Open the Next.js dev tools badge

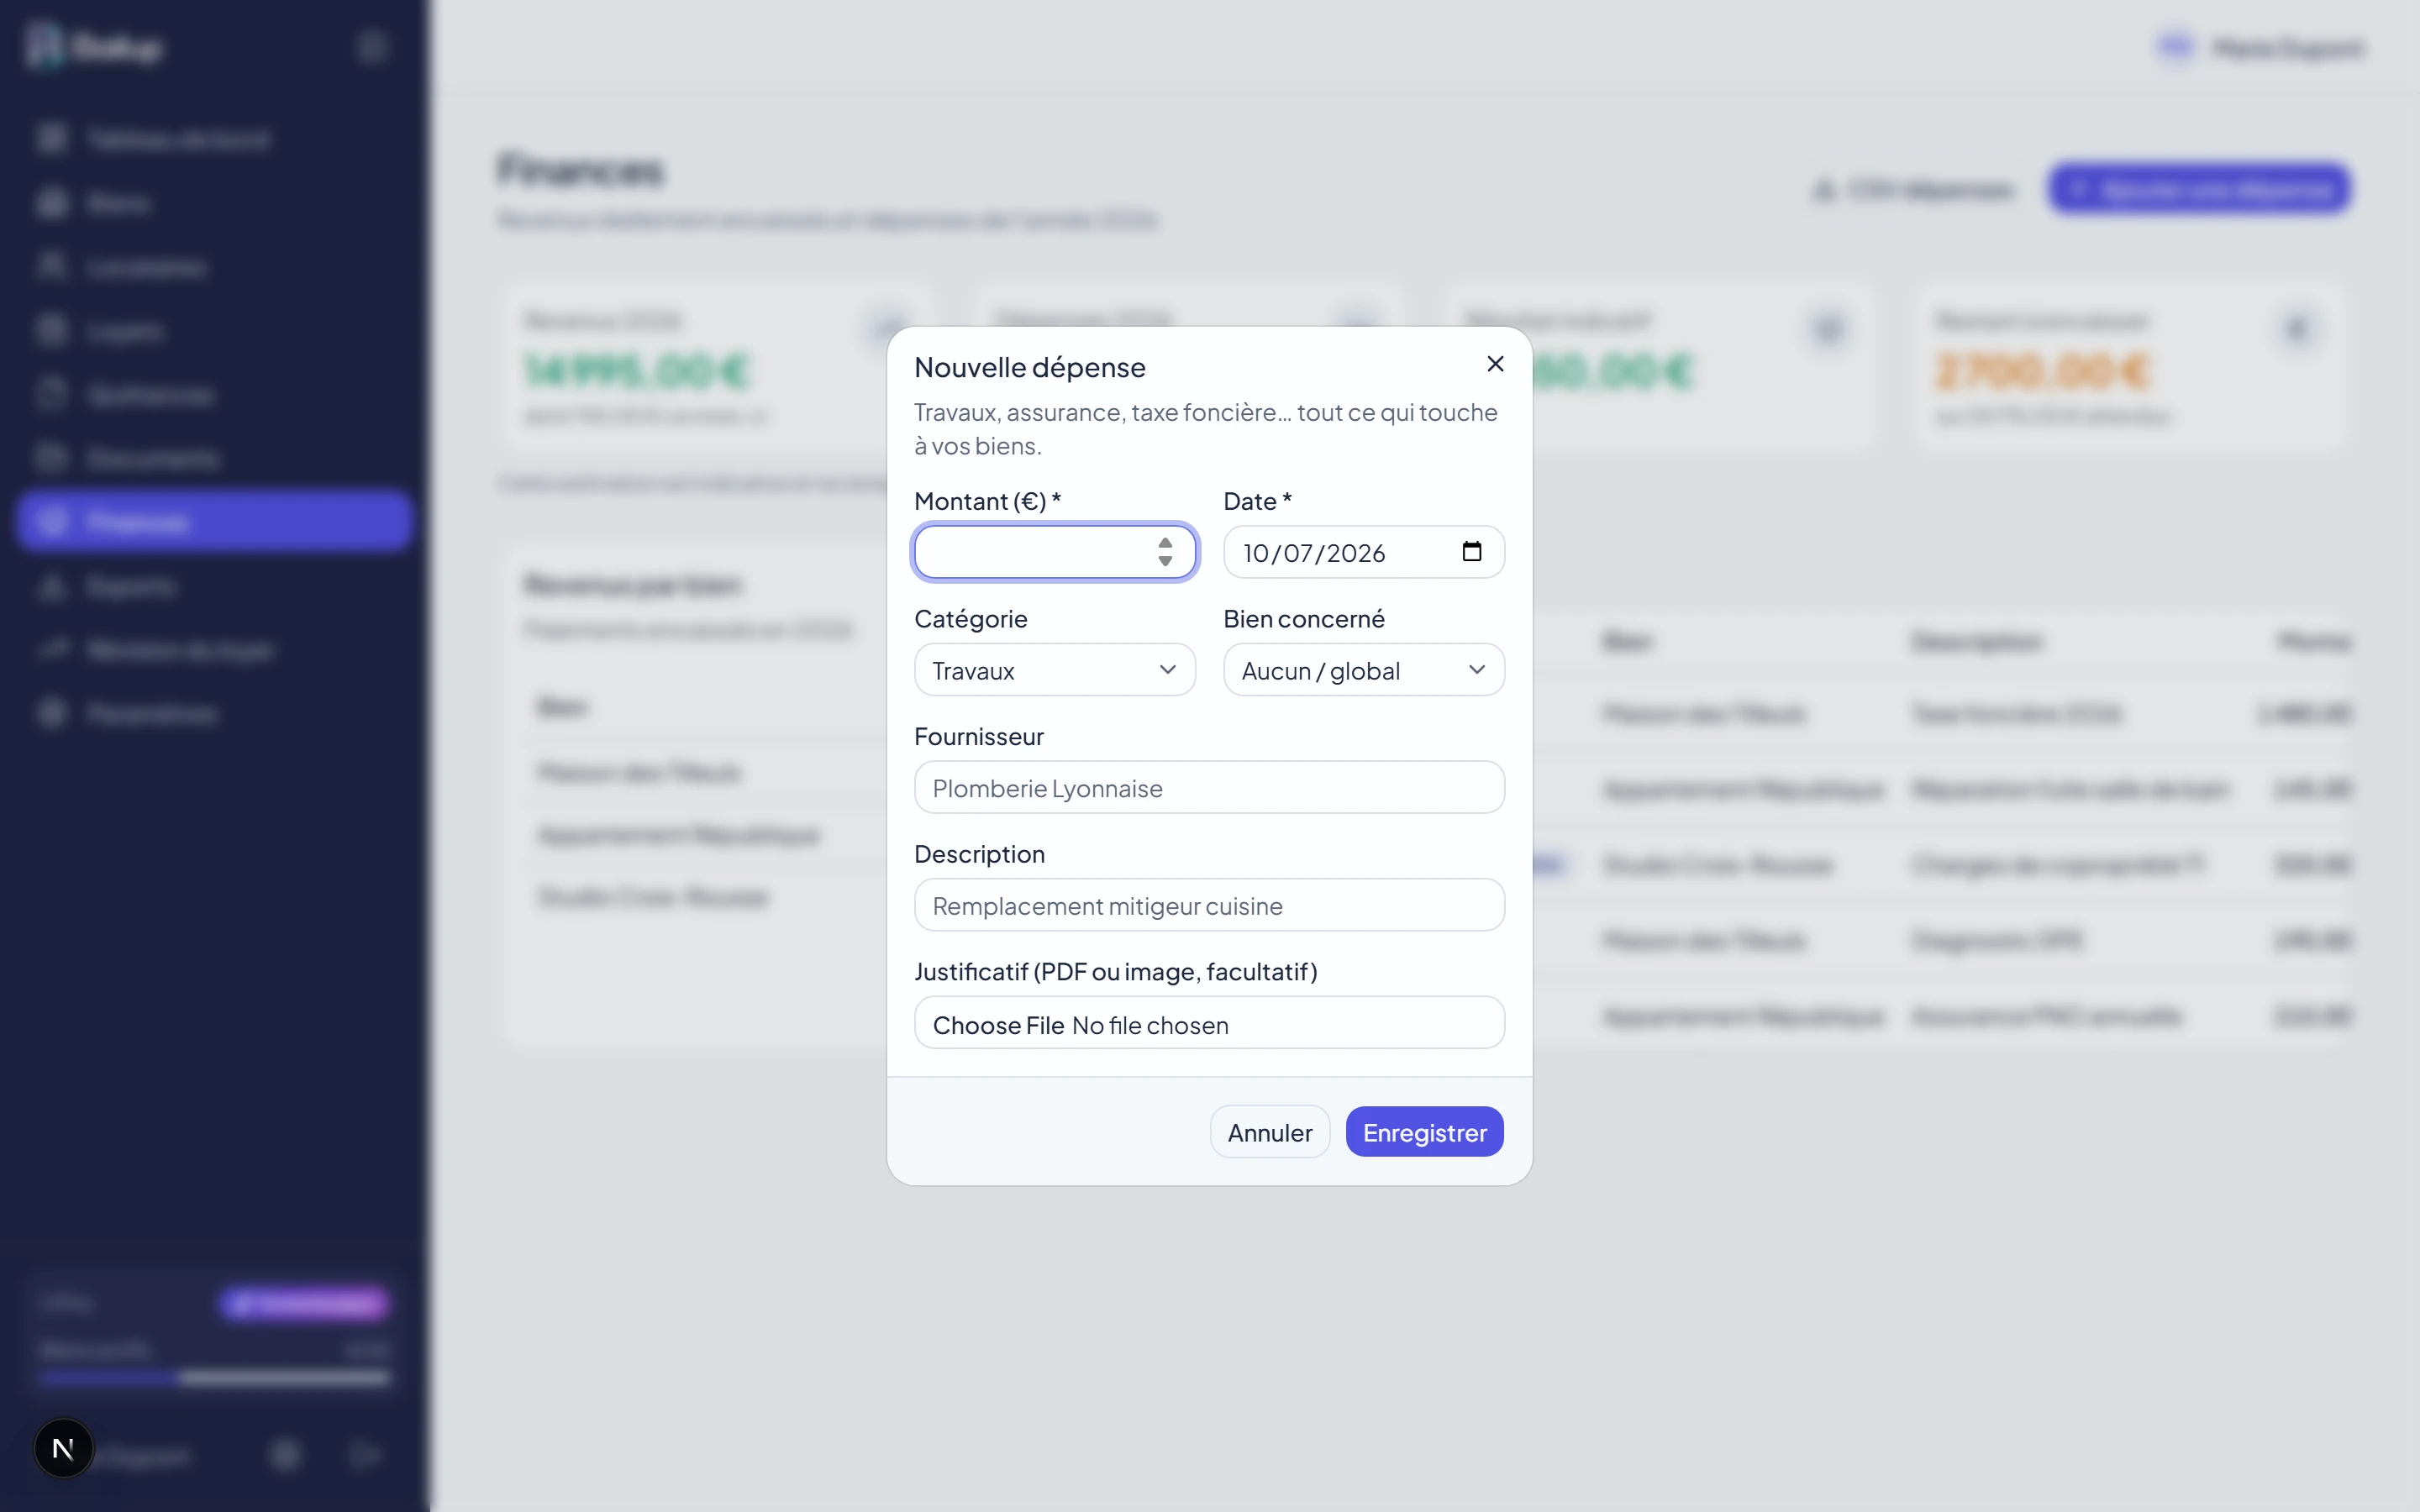(x=63, y=1448)
